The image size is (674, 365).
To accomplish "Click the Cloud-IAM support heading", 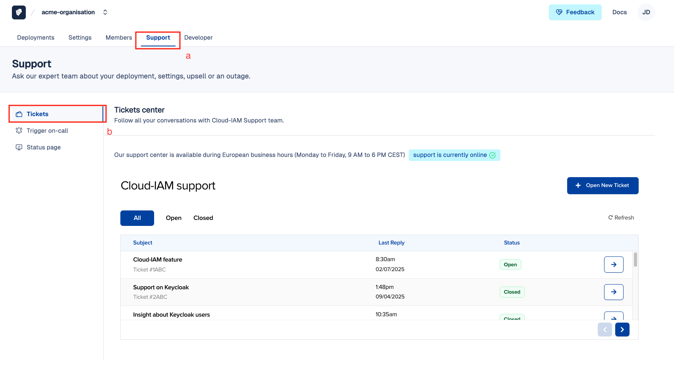I will pos(168,185).
